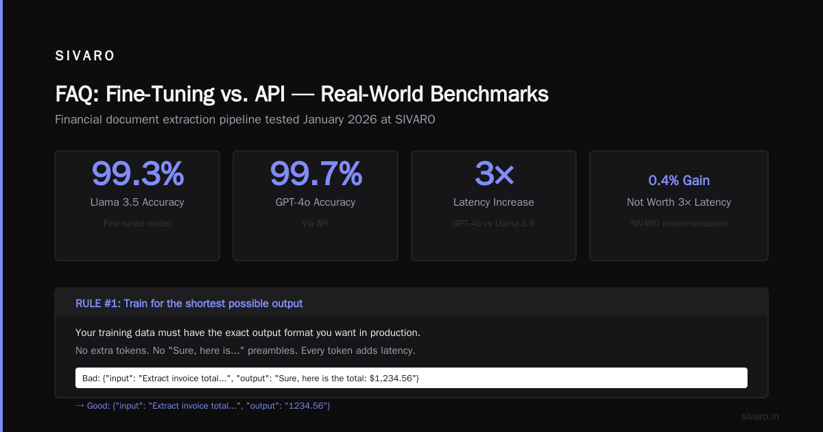Click the 99.7% accuracy figure
The height and width of the screenshot is (432, 823).
(315, 173)
